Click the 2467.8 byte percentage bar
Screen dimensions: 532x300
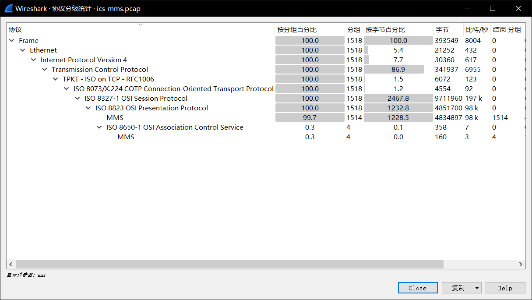click(x=398, y=99)
